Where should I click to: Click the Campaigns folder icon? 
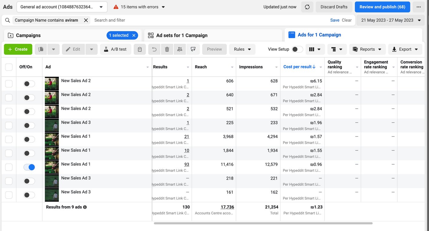click(x=11, y=35)
